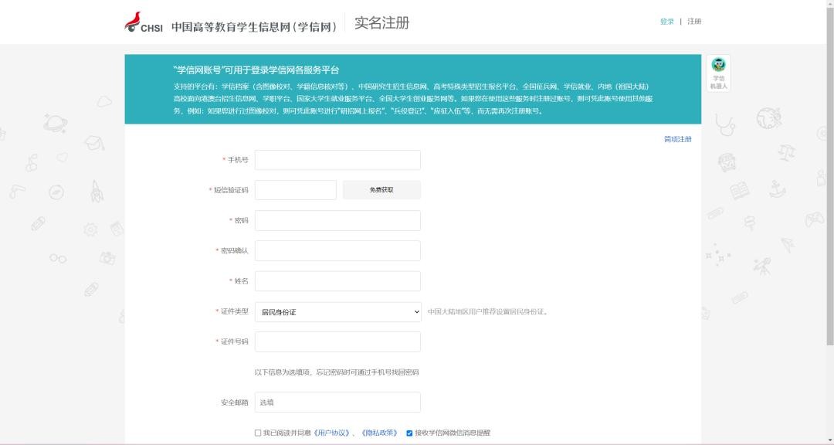Open the 学信机器人 robot assistant
This screenshot has height=445, width=834.
[718, 73]
